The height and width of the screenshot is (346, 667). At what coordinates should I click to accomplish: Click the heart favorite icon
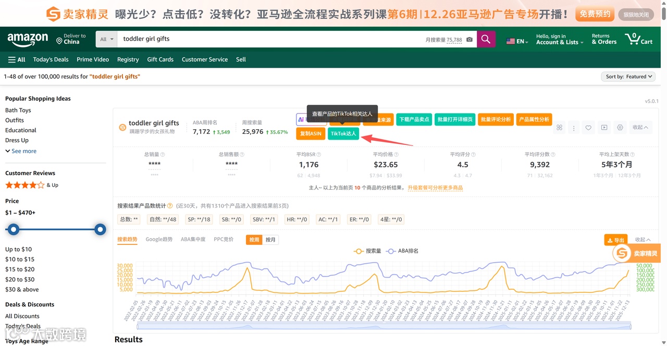(588, 128)
